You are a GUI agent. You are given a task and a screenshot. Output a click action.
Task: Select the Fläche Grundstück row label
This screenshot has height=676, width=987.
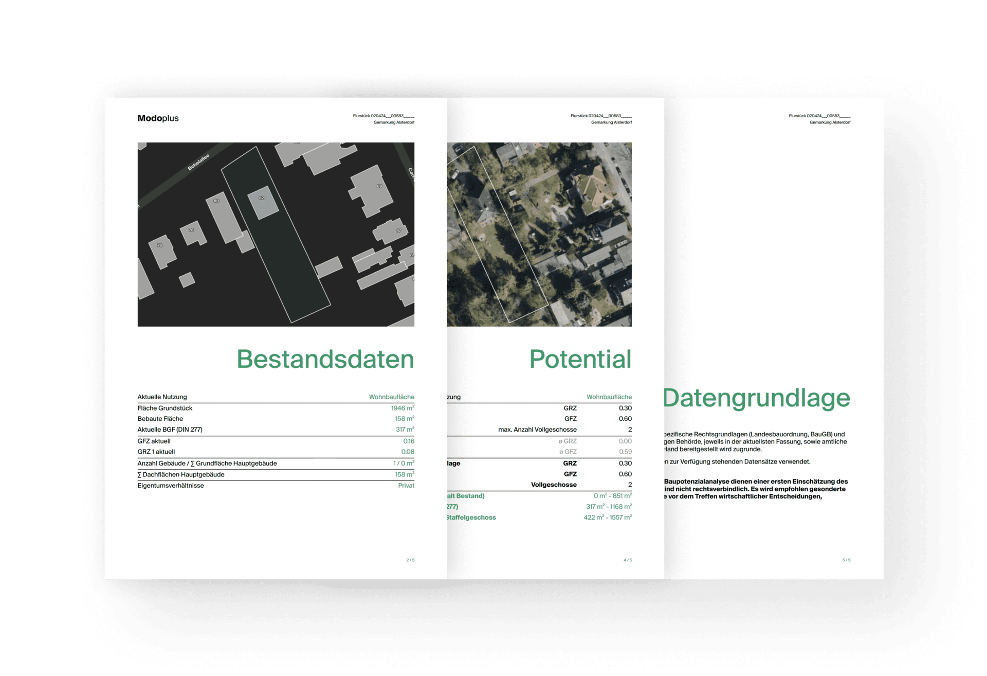tap(165, 408)
